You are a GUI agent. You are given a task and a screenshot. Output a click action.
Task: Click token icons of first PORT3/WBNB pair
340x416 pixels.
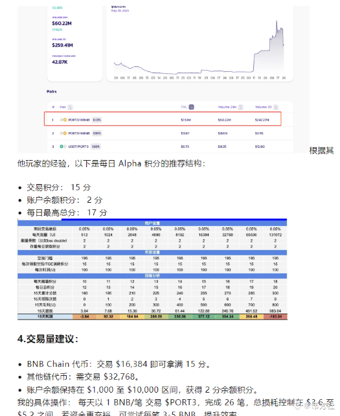63,120
